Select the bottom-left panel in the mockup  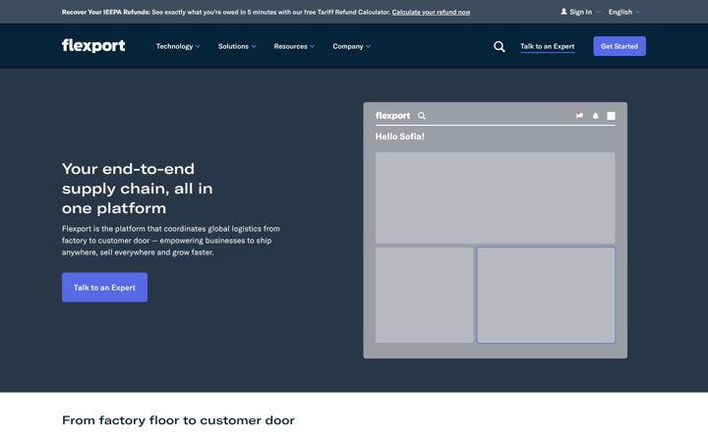pos(425,295)
